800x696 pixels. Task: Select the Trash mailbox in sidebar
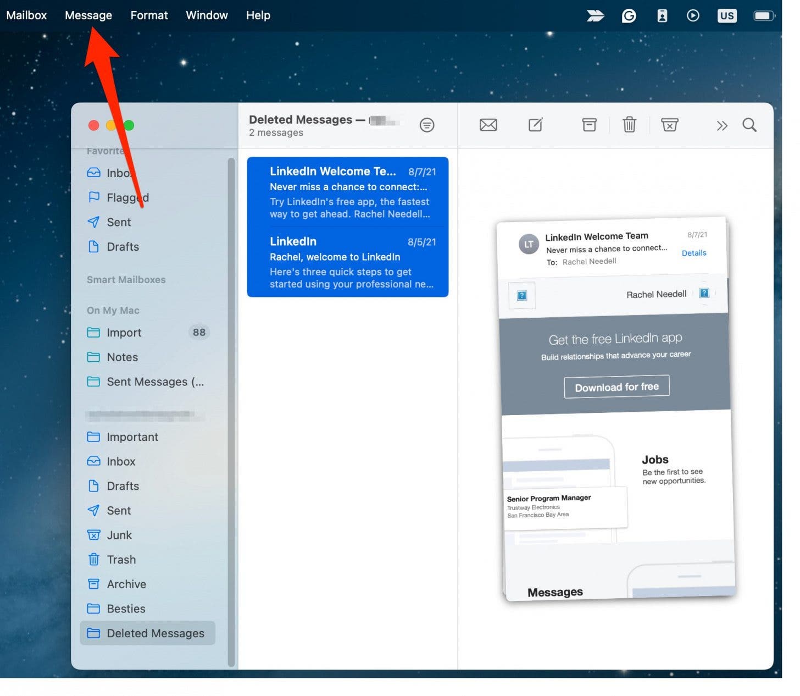[121, 560]
